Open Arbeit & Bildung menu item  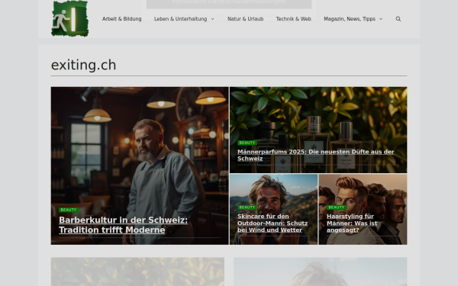(x=122, y=19)
